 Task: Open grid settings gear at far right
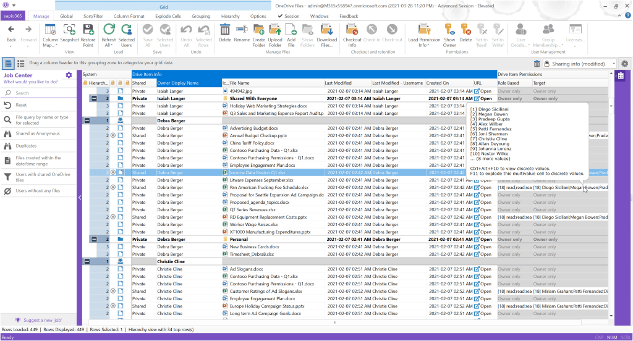click(x=624, y=64)
